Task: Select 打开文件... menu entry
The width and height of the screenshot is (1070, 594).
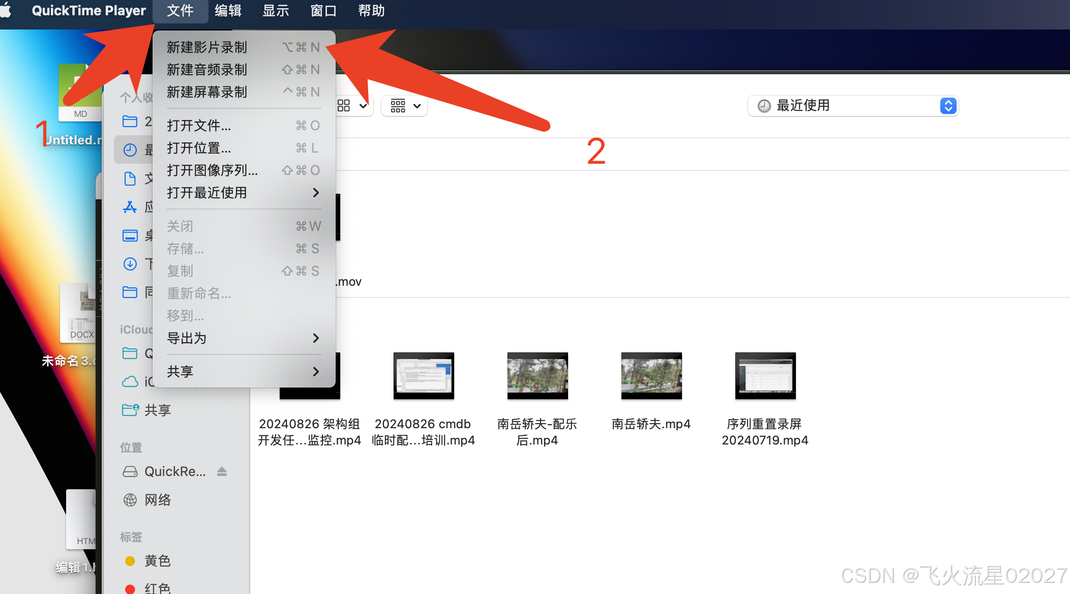Action: click(199, 126)
